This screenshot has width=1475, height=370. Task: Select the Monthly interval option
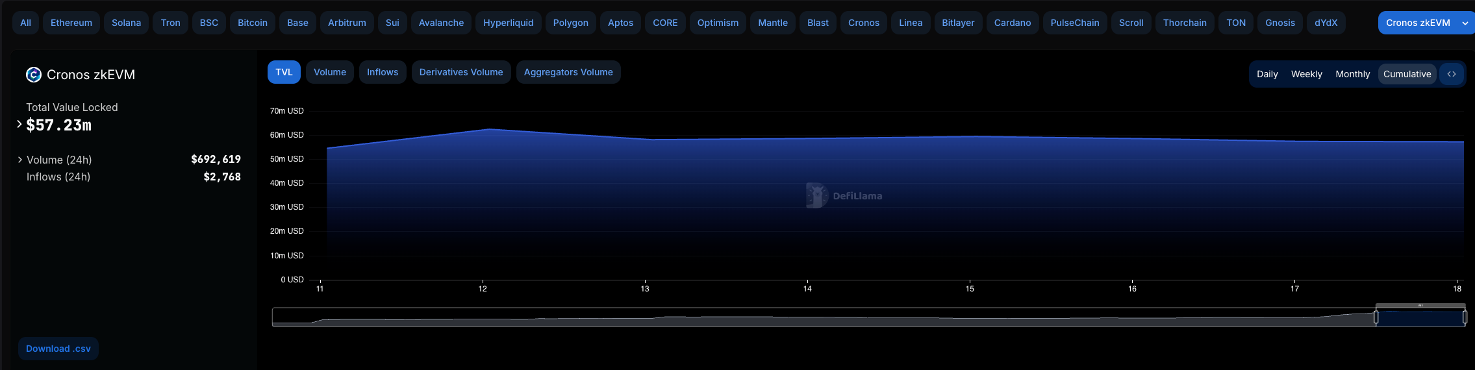(x=1353, y=74)
